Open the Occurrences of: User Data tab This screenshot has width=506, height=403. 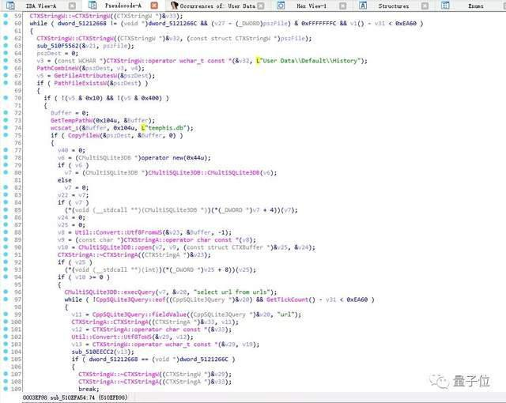[217, 6]
